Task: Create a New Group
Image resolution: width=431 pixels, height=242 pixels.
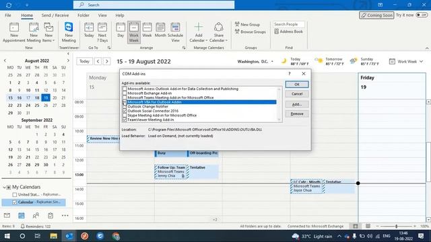Action: 247,24
